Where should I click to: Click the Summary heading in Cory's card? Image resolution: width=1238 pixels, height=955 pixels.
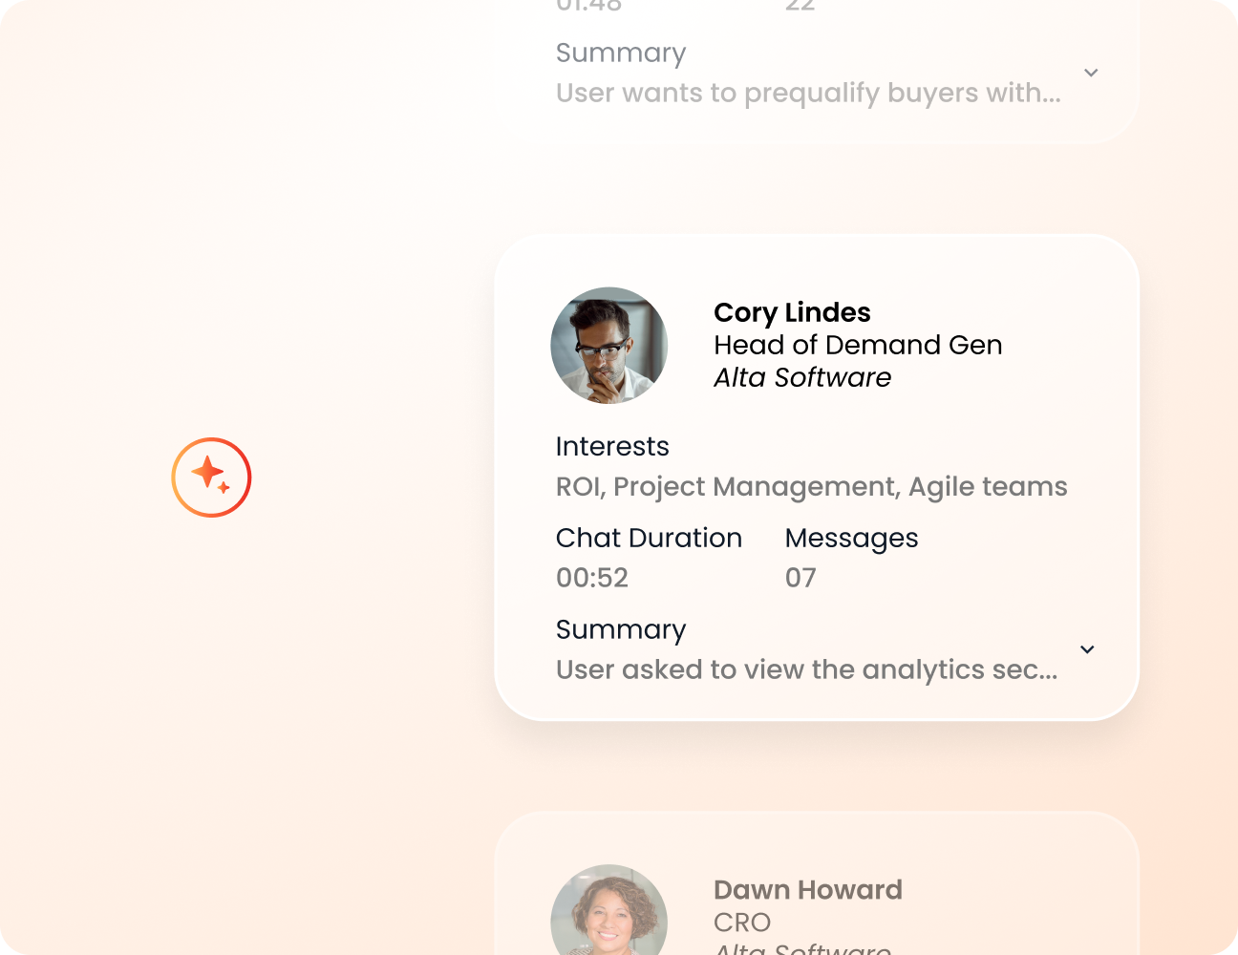[x=621, y=629]
